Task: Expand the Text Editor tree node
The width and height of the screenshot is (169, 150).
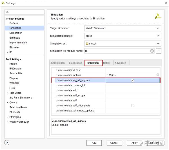Action: coord(7,93)
